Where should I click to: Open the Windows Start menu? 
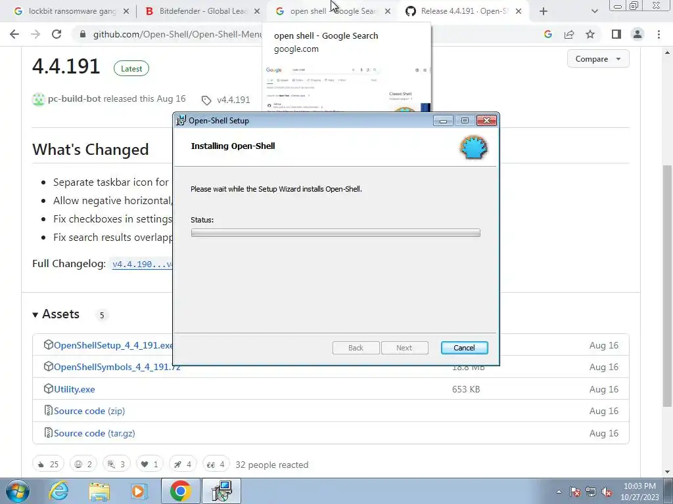(18, 491)
